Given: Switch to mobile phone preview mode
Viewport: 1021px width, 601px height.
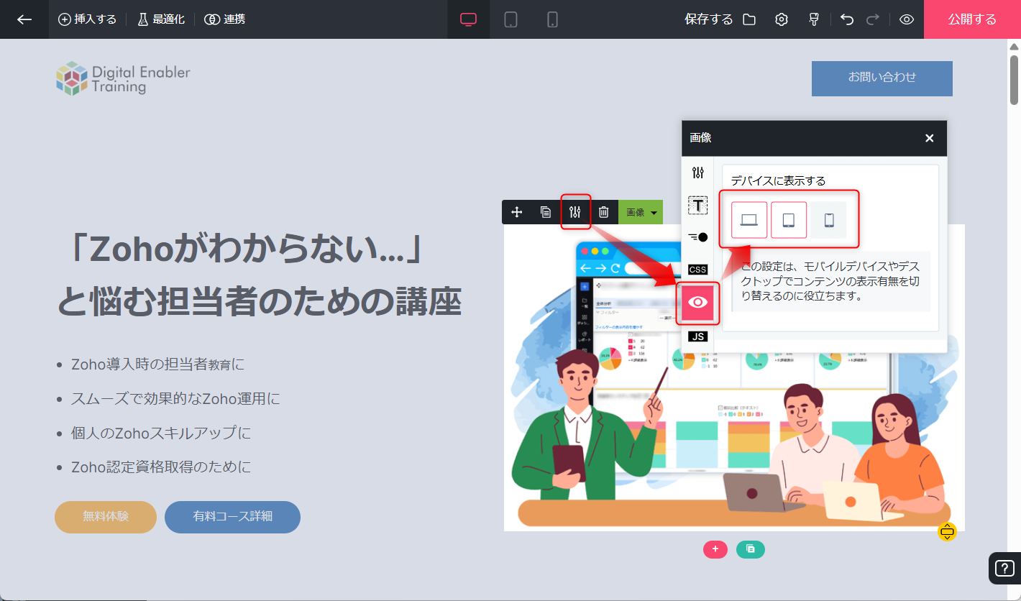Looking at the screenshot, I should coord(552,19).
